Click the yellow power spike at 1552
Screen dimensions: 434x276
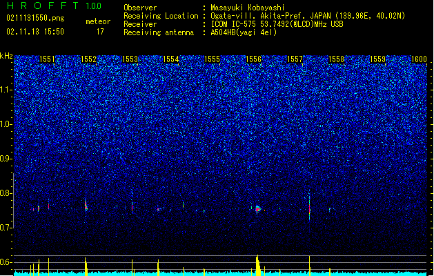(x=86, y=266)
